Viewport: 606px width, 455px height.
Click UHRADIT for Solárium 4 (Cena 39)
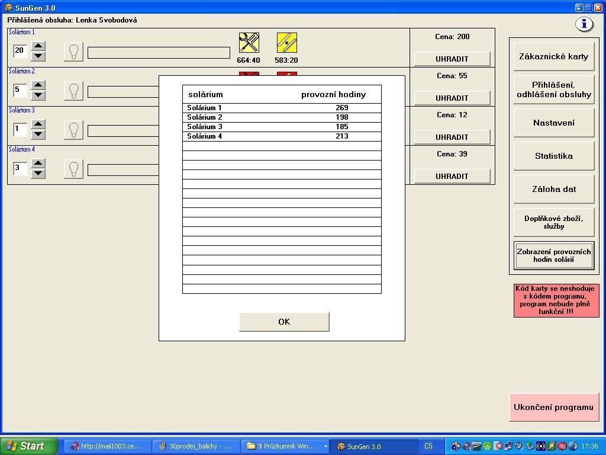[x=452, y=176]
